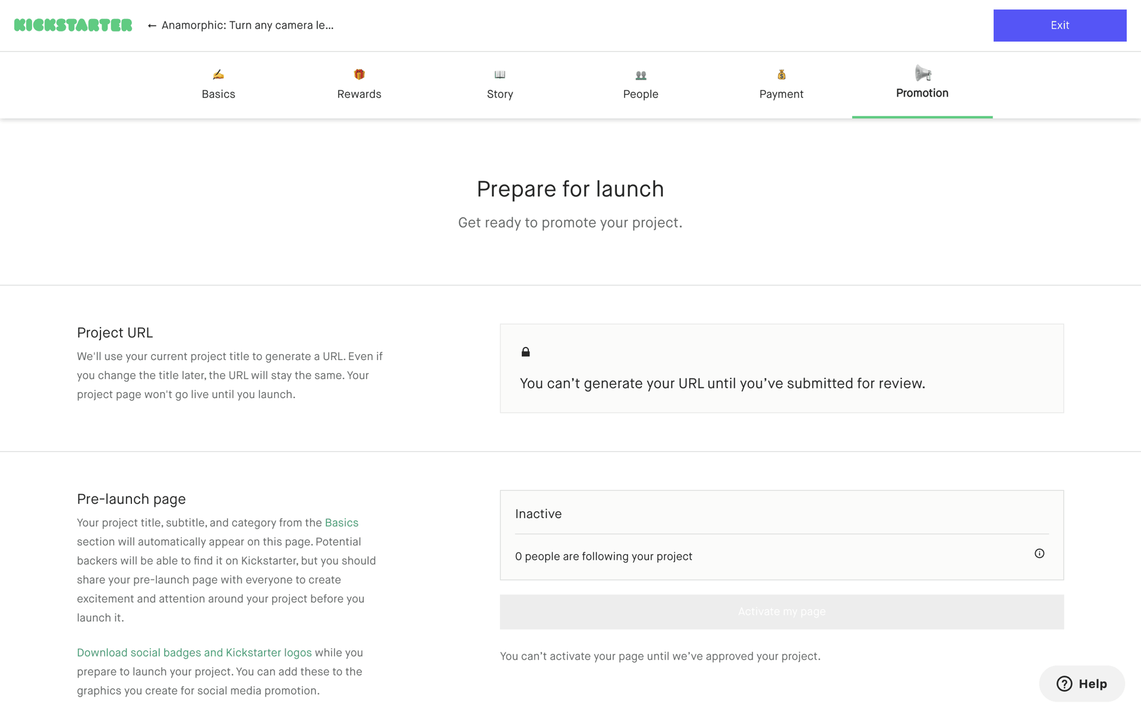Click the question mark Help icon

(1064, 684)
